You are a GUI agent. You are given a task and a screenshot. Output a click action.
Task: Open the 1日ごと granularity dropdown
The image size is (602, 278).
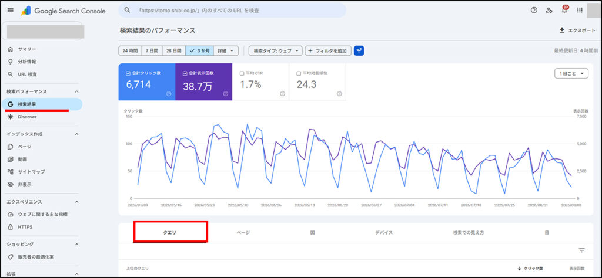tap(571, 73)
